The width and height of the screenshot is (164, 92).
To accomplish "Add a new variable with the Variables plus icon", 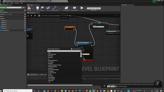I will (x=25, y=19).
